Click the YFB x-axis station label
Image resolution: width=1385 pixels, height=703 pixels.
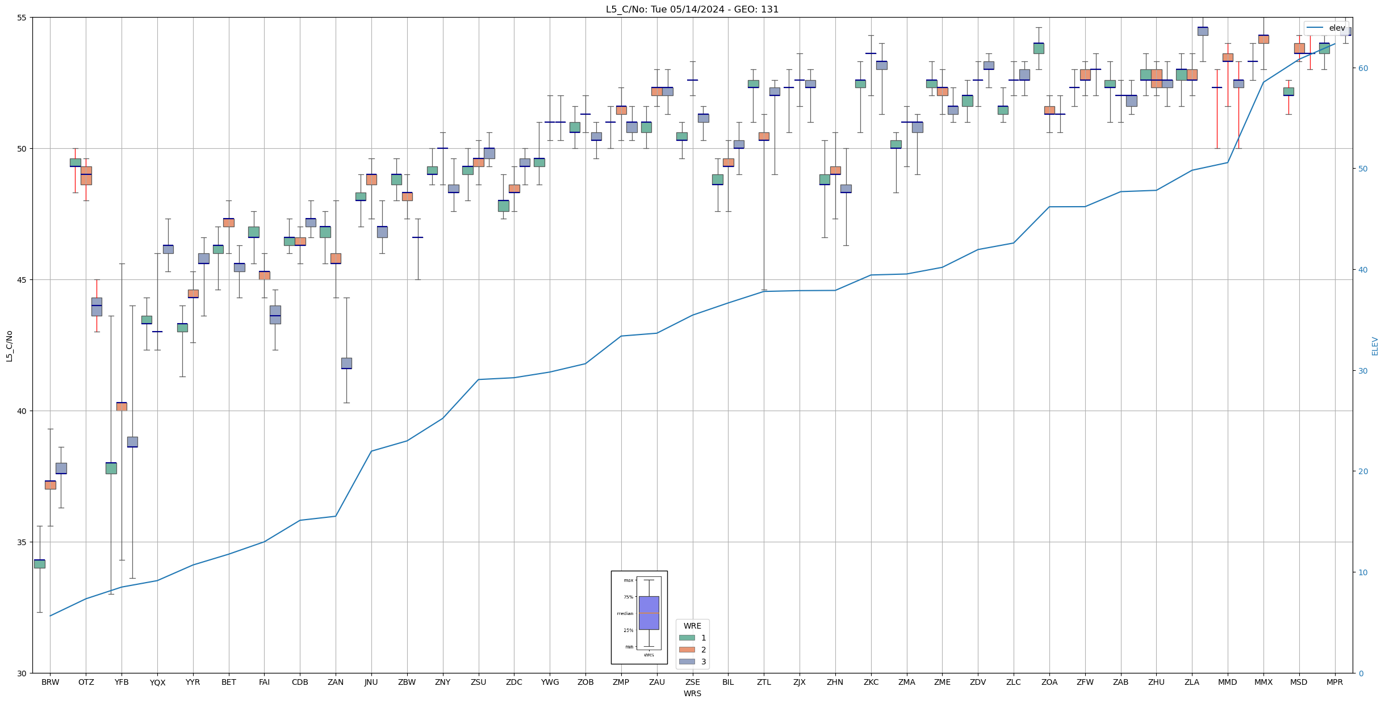tap(122, 682)
